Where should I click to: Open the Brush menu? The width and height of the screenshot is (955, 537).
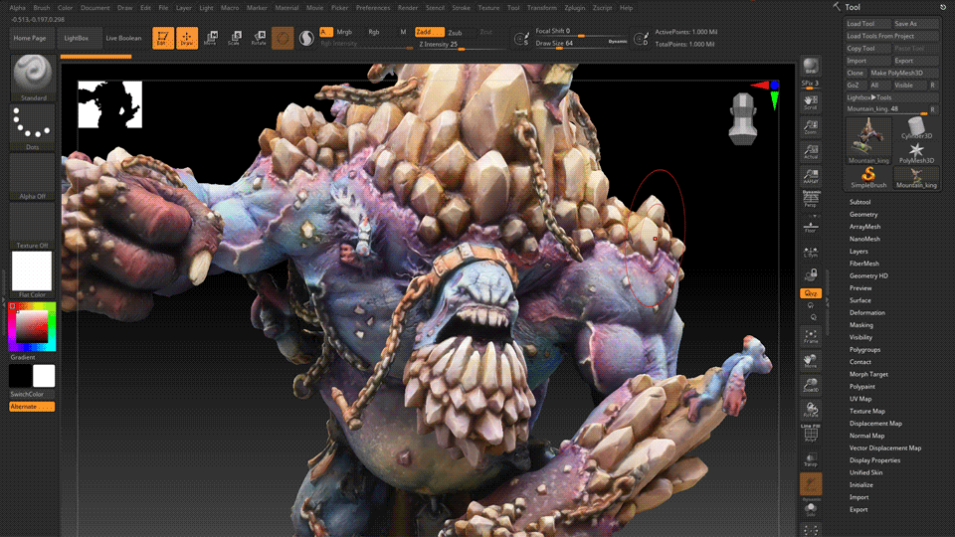(x=42, y=8)
